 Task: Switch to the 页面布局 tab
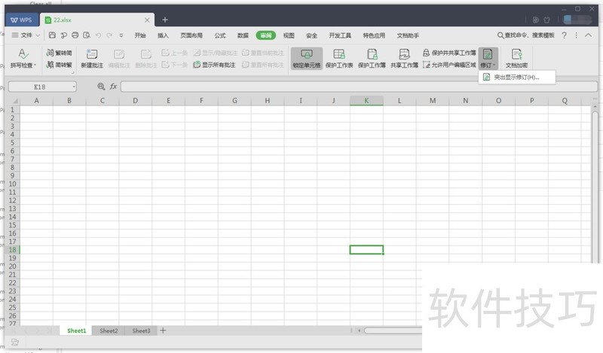[x=191, y=35]
